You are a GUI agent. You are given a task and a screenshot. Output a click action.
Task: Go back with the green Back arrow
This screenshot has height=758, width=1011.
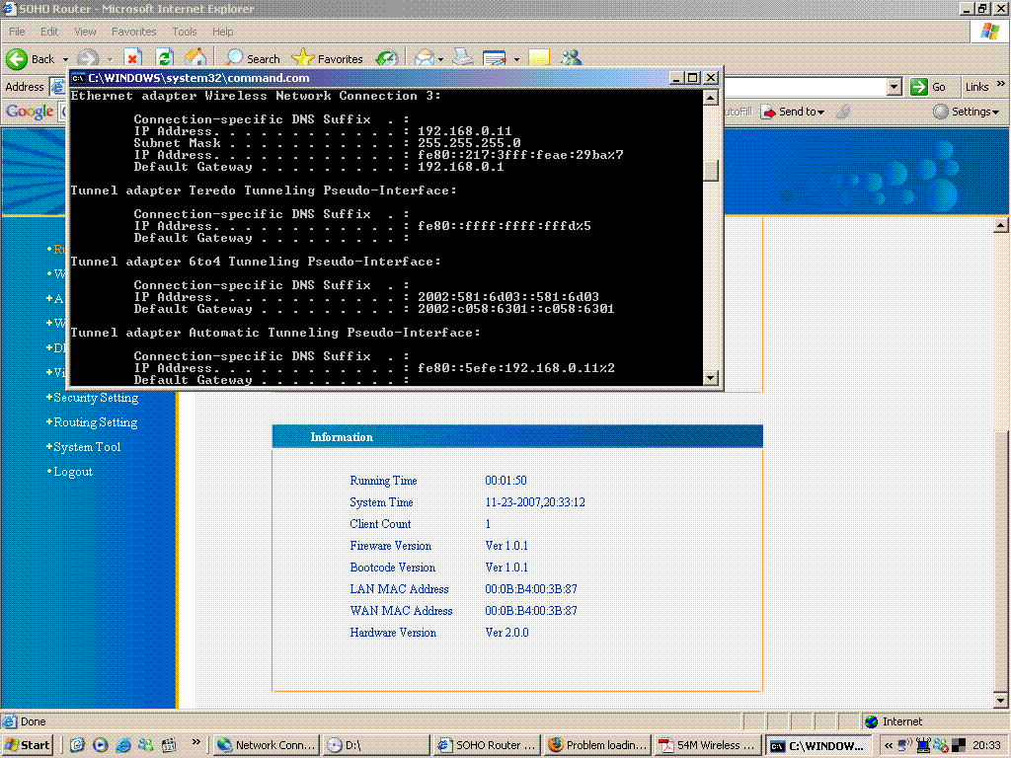(x=30, y=58)
